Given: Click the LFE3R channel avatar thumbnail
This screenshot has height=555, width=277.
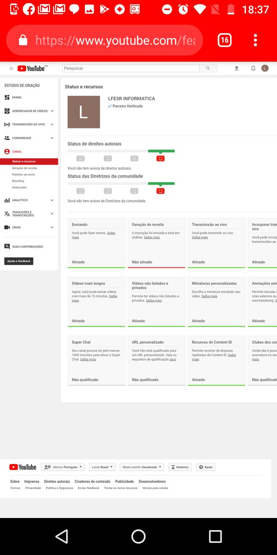Looking at the screenshot, I should [x=84, y=112].
